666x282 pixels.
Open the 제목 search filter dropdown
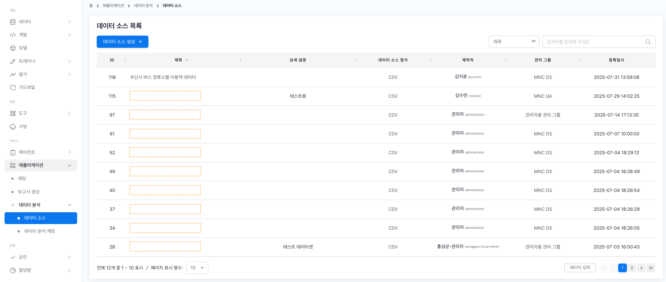pos(514,42)
